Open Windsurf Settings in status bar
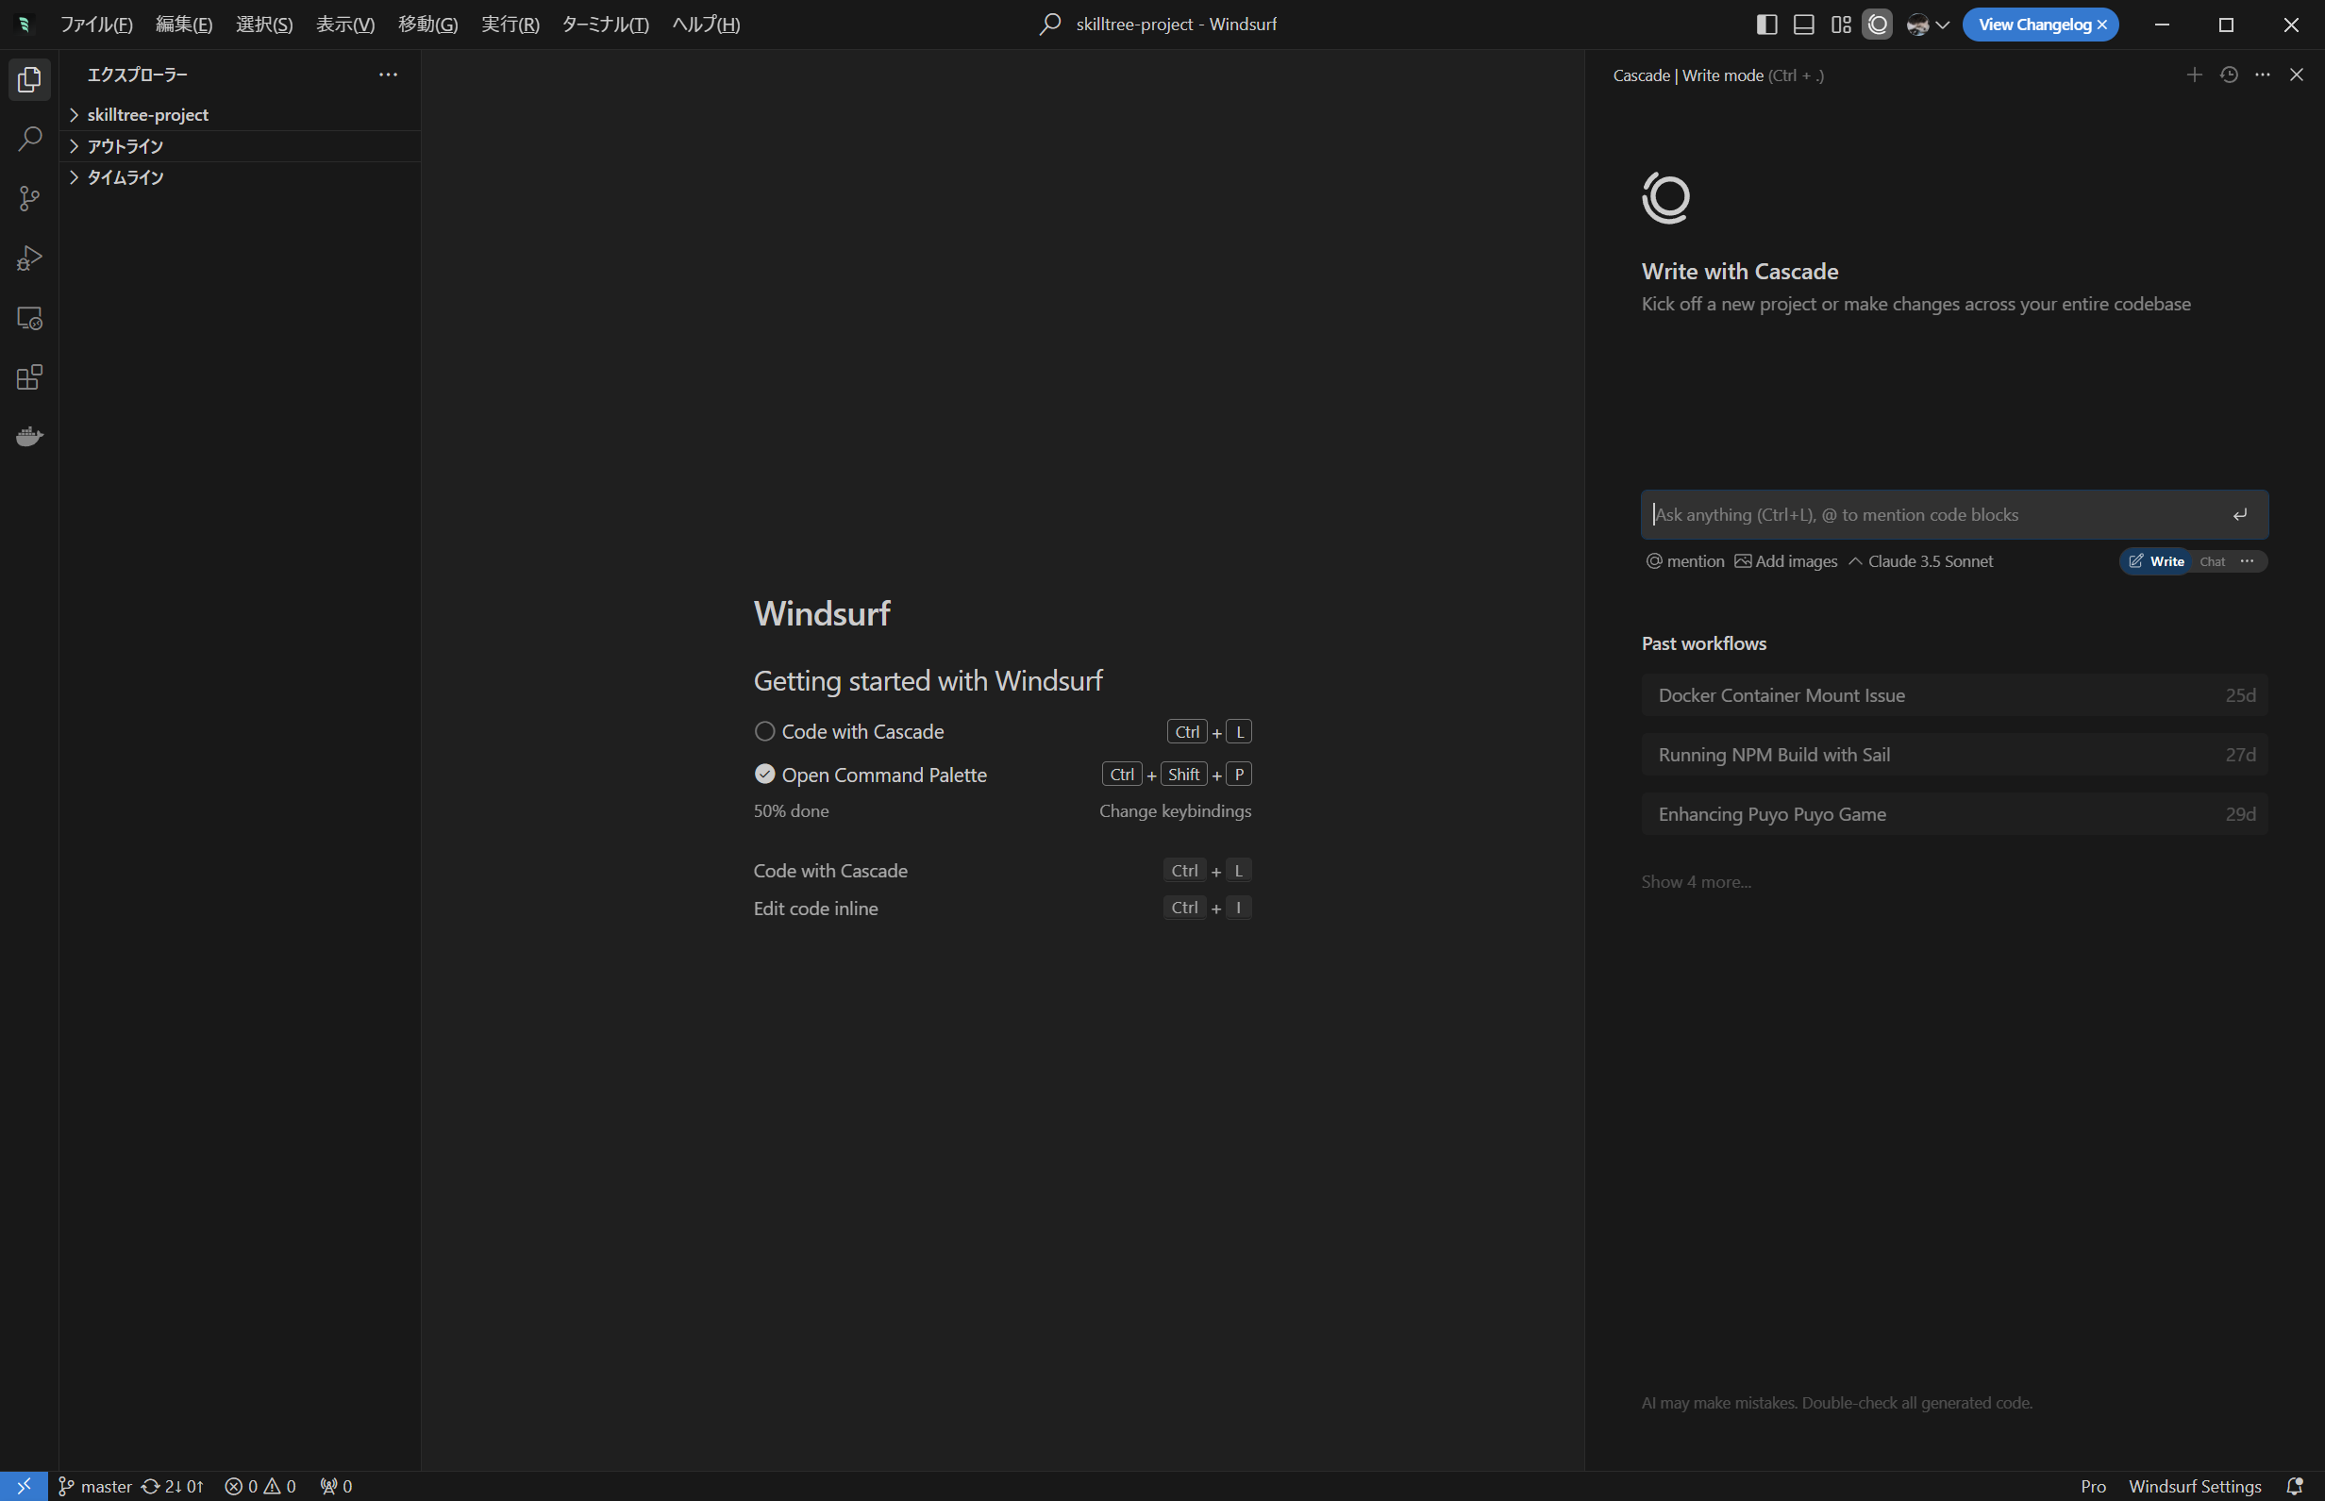Image resolution: width=2325 pixels, height=1501 pixels. pyautogui.click(x=2195, y=1485)
